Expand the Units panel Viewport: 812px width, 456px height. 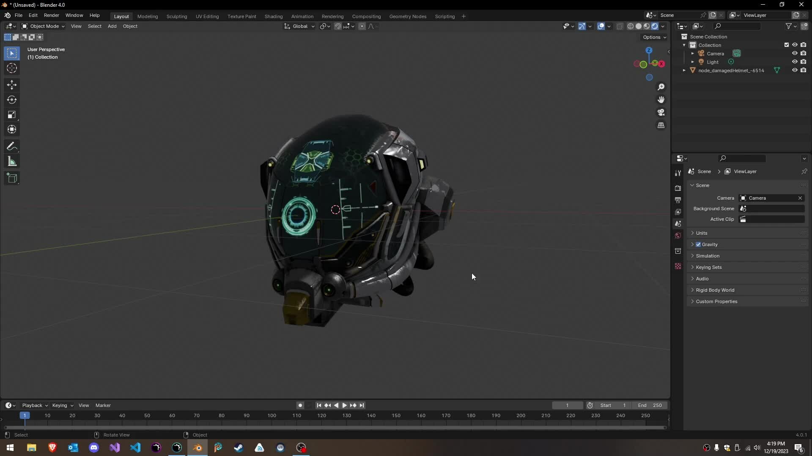(702, 233)
